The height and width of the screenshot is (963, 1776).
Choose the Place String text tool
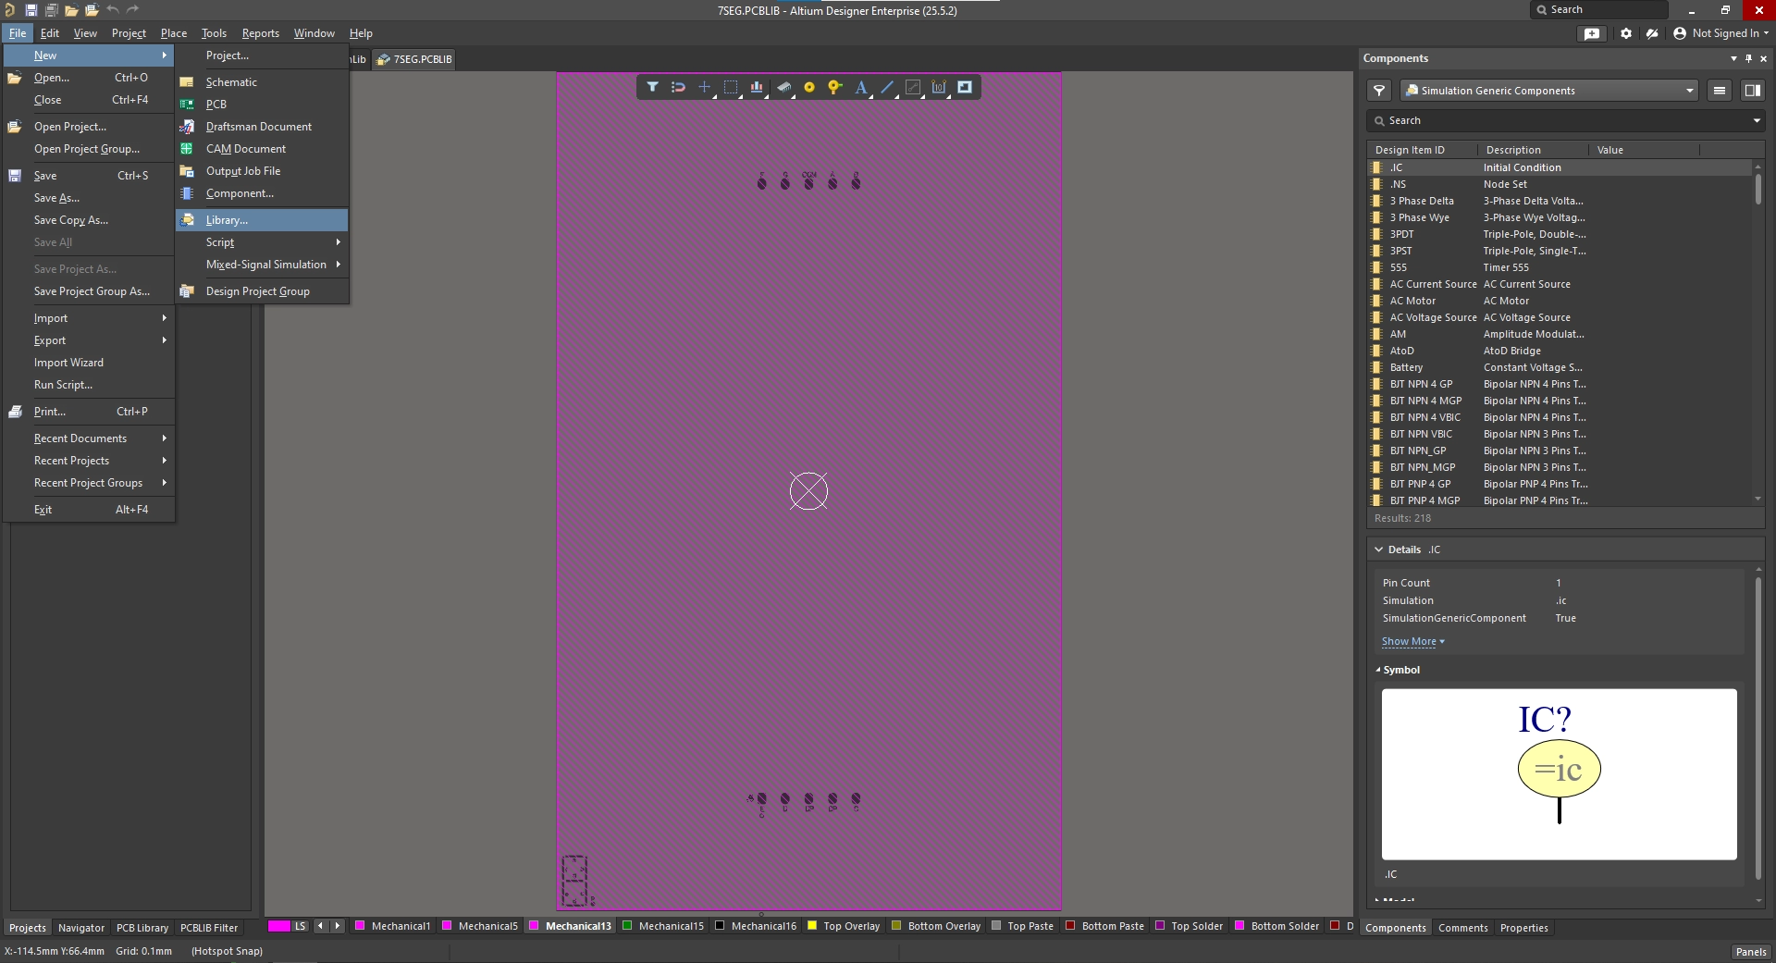pos(861,87)
